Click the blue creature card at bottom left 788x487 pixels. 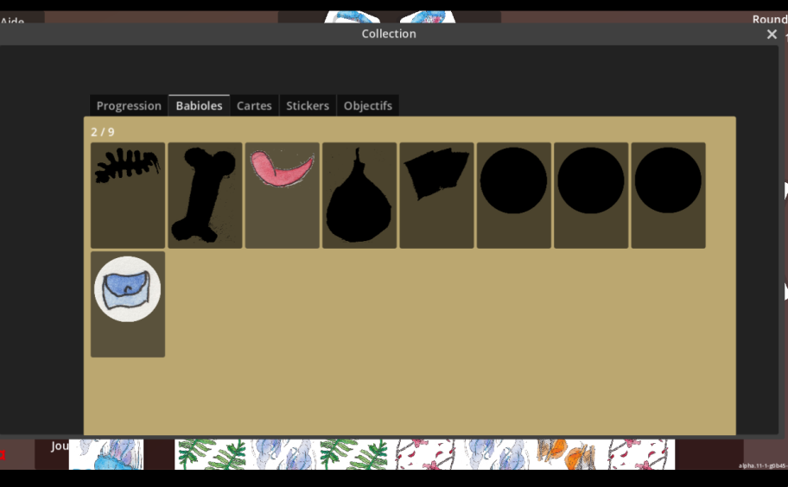106,454
